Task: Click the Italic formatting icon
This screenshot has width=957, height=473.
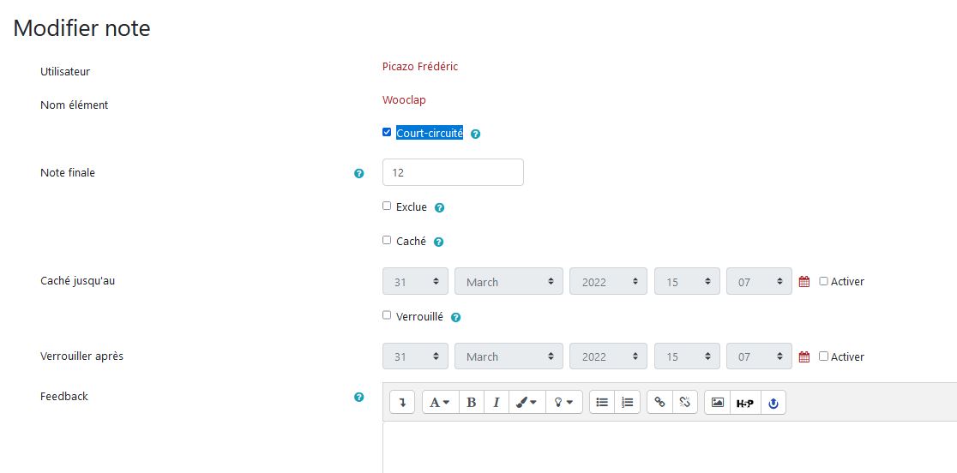Action: click(496, 402)
